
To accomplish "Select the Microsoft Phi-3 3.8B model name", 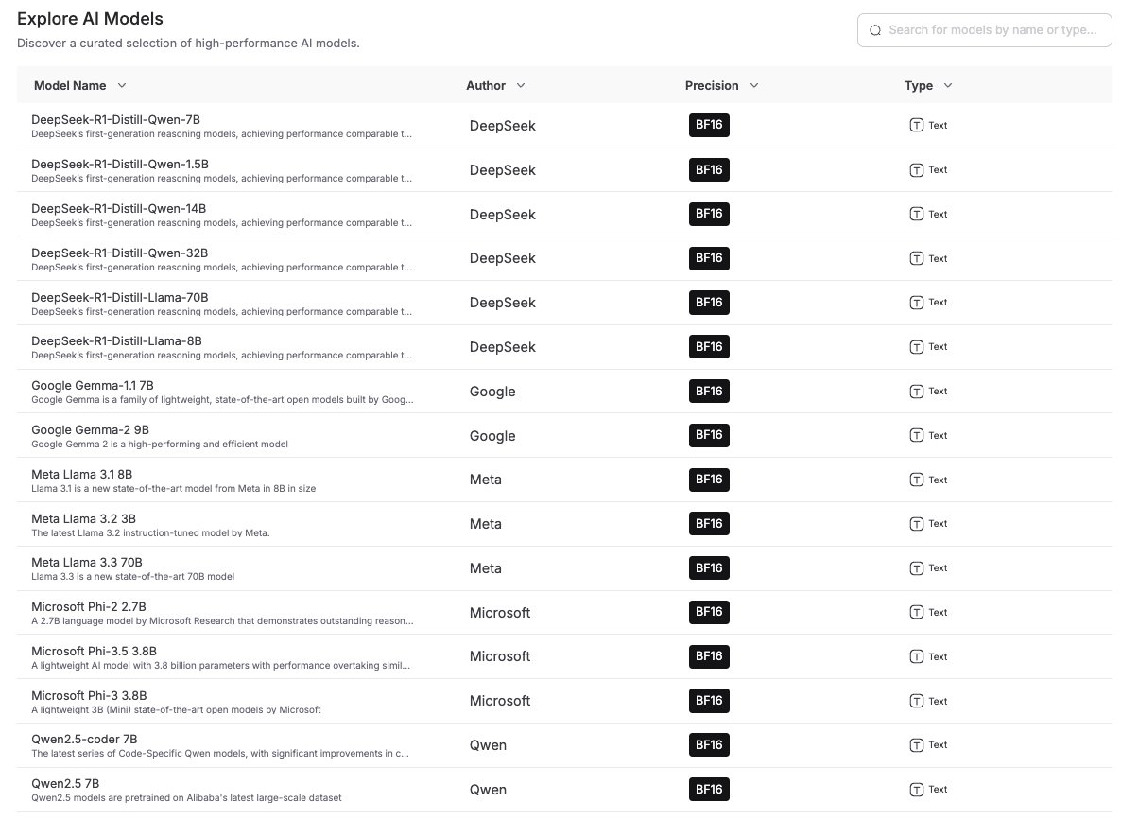I will point(89,695).
